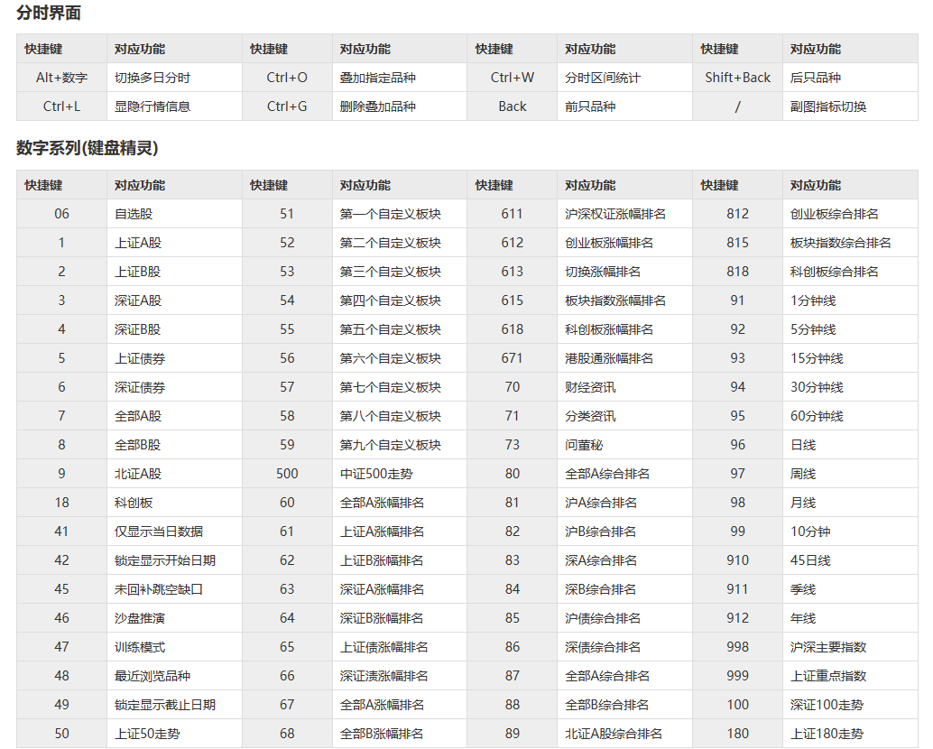This screenshot has height=749, width=933.
Task: Click the 最近浏览品种 cell
Action: pyautogui.click(x=174, y=676)
